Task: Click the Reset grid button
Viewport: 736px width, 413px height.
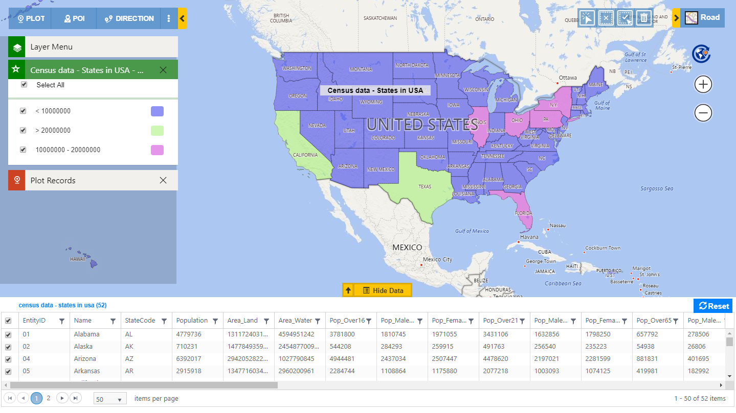Action: pyautogui.click(x=713, y=306)
